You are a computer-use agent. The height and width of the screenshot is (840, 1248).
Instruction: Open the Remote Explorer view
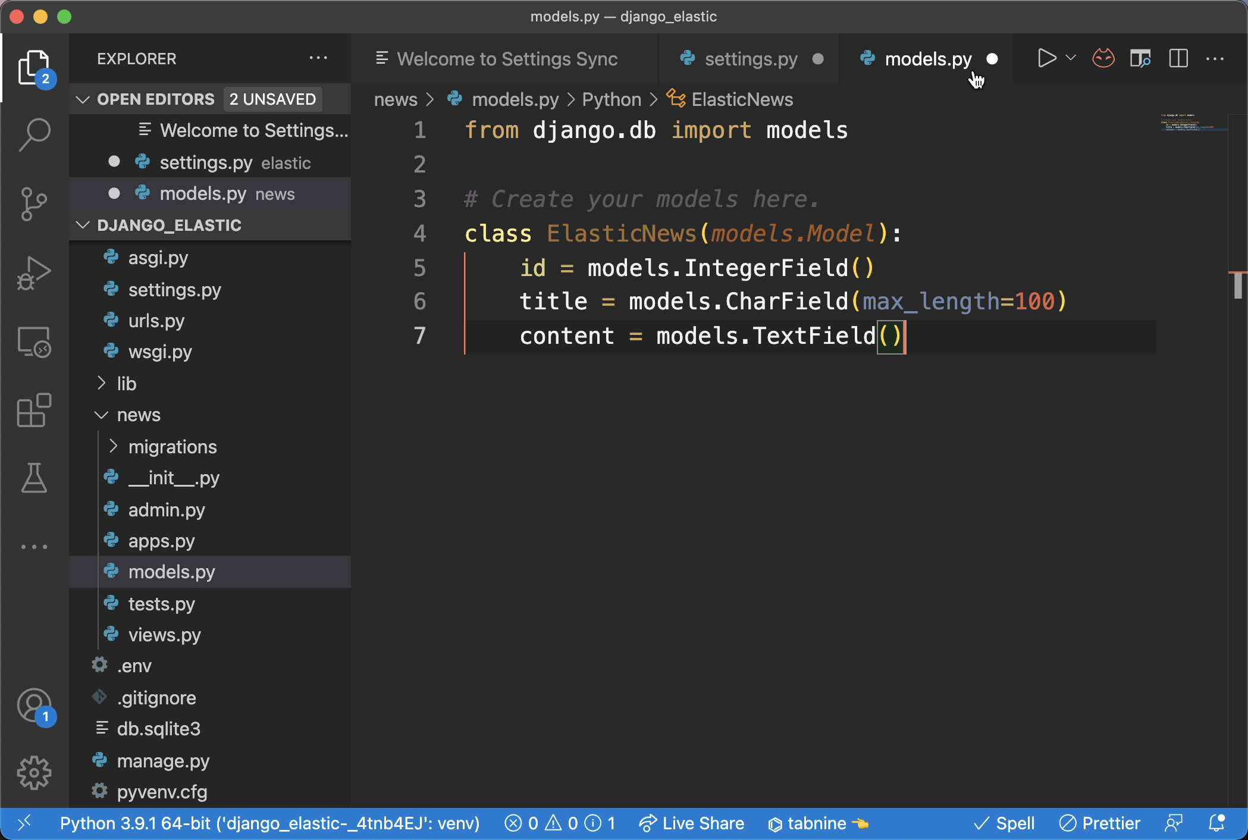coord(34,341)
